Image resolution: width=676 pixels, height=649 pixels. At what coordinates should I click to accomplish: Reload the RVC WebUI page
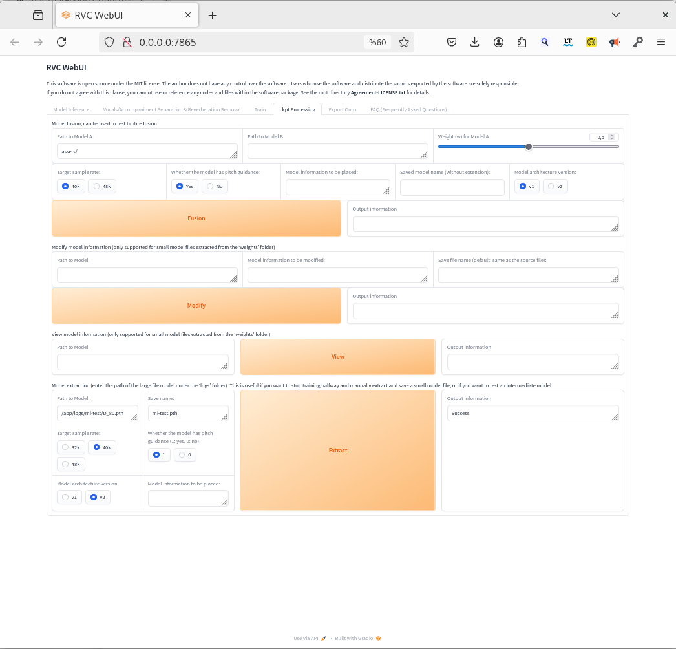click(x=61, y=42)
